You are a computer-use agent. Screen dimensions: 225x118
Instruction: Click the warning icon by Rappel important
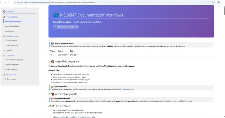52,87
